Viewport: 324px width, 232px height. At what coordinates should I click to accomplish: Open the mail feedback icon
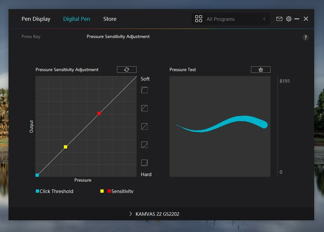(279, 19)
